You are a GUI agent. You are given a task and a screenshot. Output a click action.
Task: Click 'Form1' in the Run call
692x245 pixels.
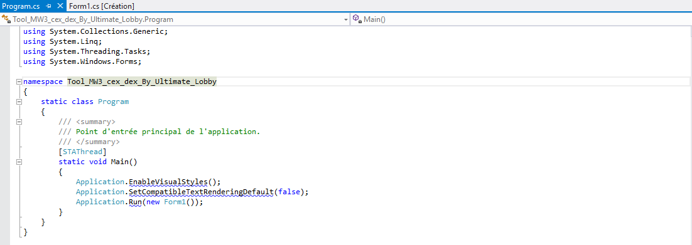pos(175,202)
